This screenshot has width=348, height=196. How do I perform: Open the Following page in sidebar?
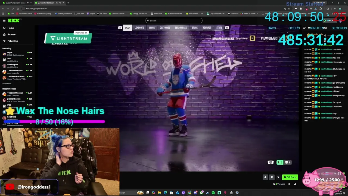point(13,41)
